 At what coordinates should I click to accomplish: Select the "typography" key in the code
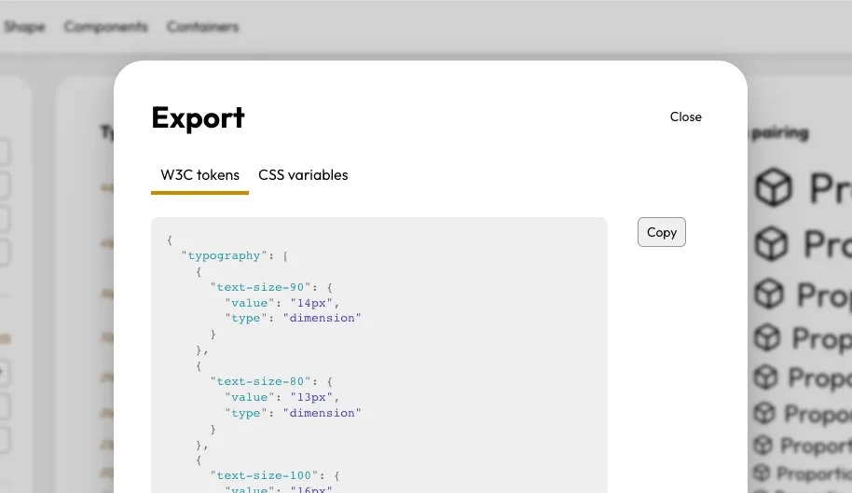224,255
